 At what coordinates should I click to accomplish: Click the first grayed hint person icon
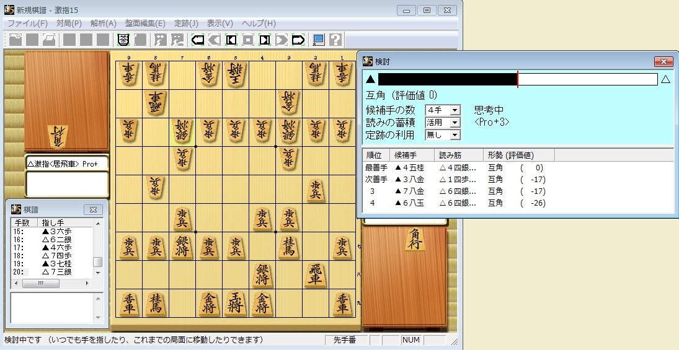pos(161,40)
